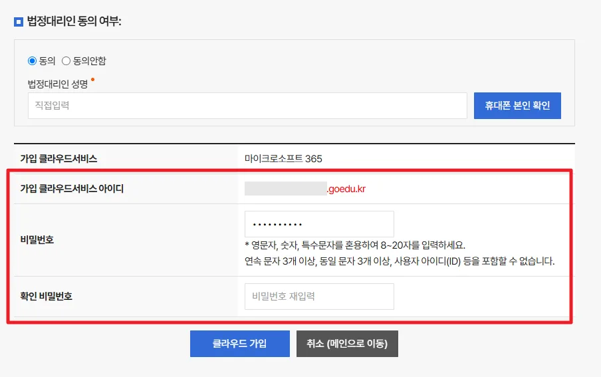This screenshot has width=601, height=377.
Task: Click the 비밀번호 재입력 confirmation field
Action: click(x=319, y=297)
